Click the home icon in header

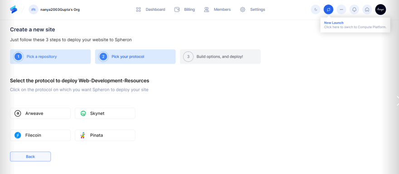(x=367, y=9)
